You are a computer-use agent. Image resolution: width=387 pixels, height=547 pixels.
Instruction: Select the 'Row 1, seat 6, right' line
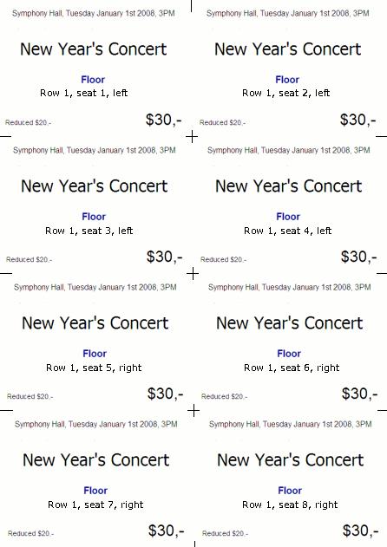[292, 368]
